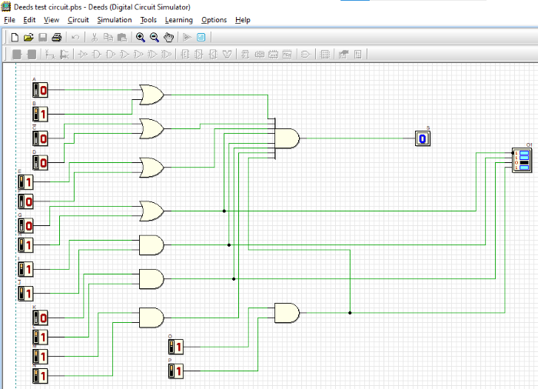Open the View menu
This screenshot has height=389, width=538.
coord(51,20)
